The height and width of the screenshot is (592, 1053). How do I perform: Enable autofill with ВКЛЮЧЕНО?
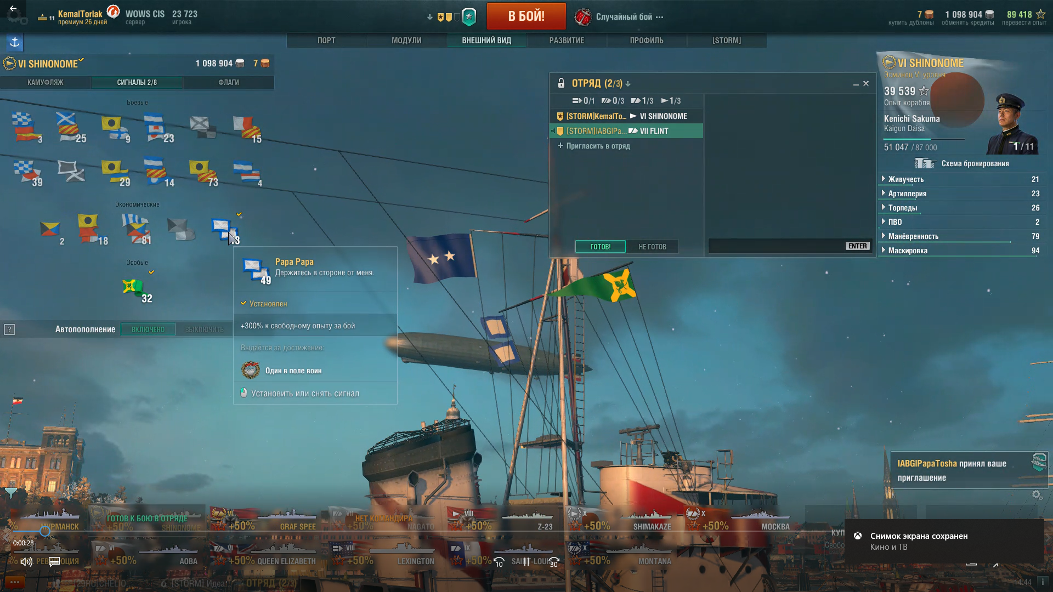point(148,329)
